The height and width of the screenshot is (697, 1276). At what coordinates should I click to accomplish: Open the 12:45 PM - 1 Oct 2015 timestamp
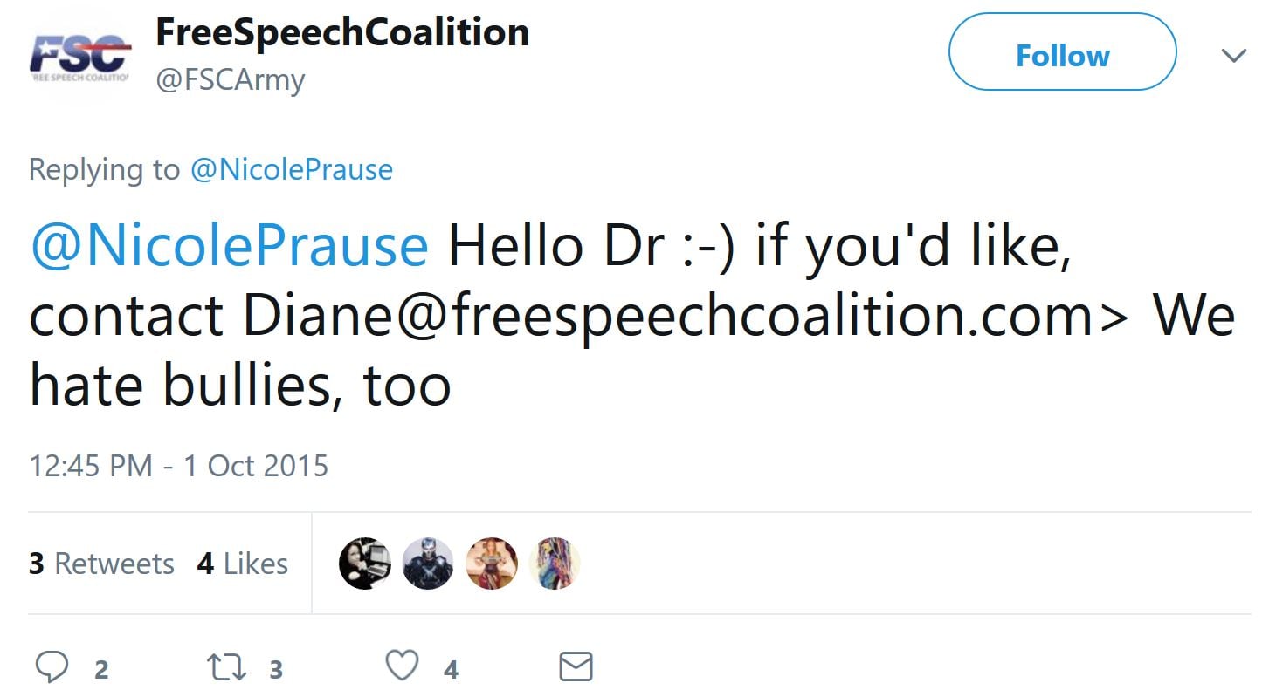click(x=179, y=465)
